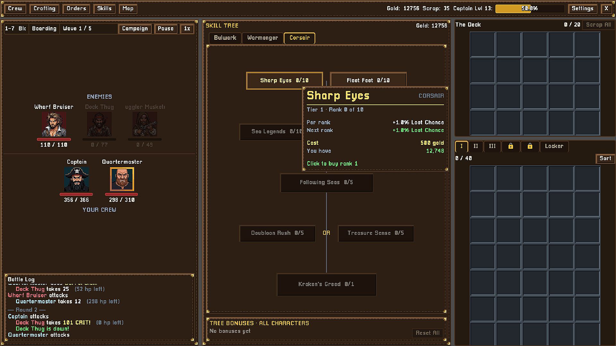Select the Sea Legends skill node
Image resolution: width=616 pixels, height=346 pixels.
271,131
